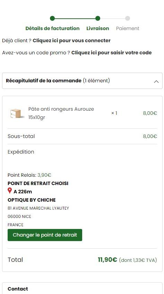
Task: Click the first progress step dot
Action: coord(52,18)
